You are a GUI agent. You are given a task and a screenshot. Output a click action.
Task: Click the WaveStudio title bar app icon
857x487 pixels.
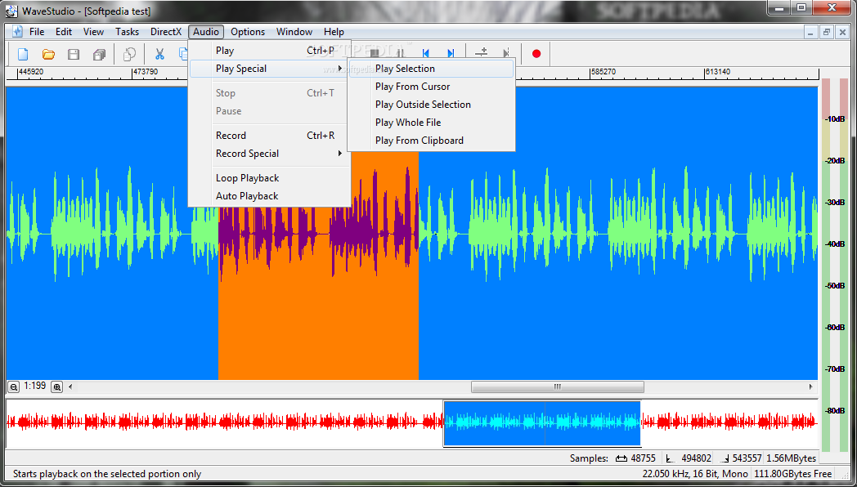[x=11, y=11]
